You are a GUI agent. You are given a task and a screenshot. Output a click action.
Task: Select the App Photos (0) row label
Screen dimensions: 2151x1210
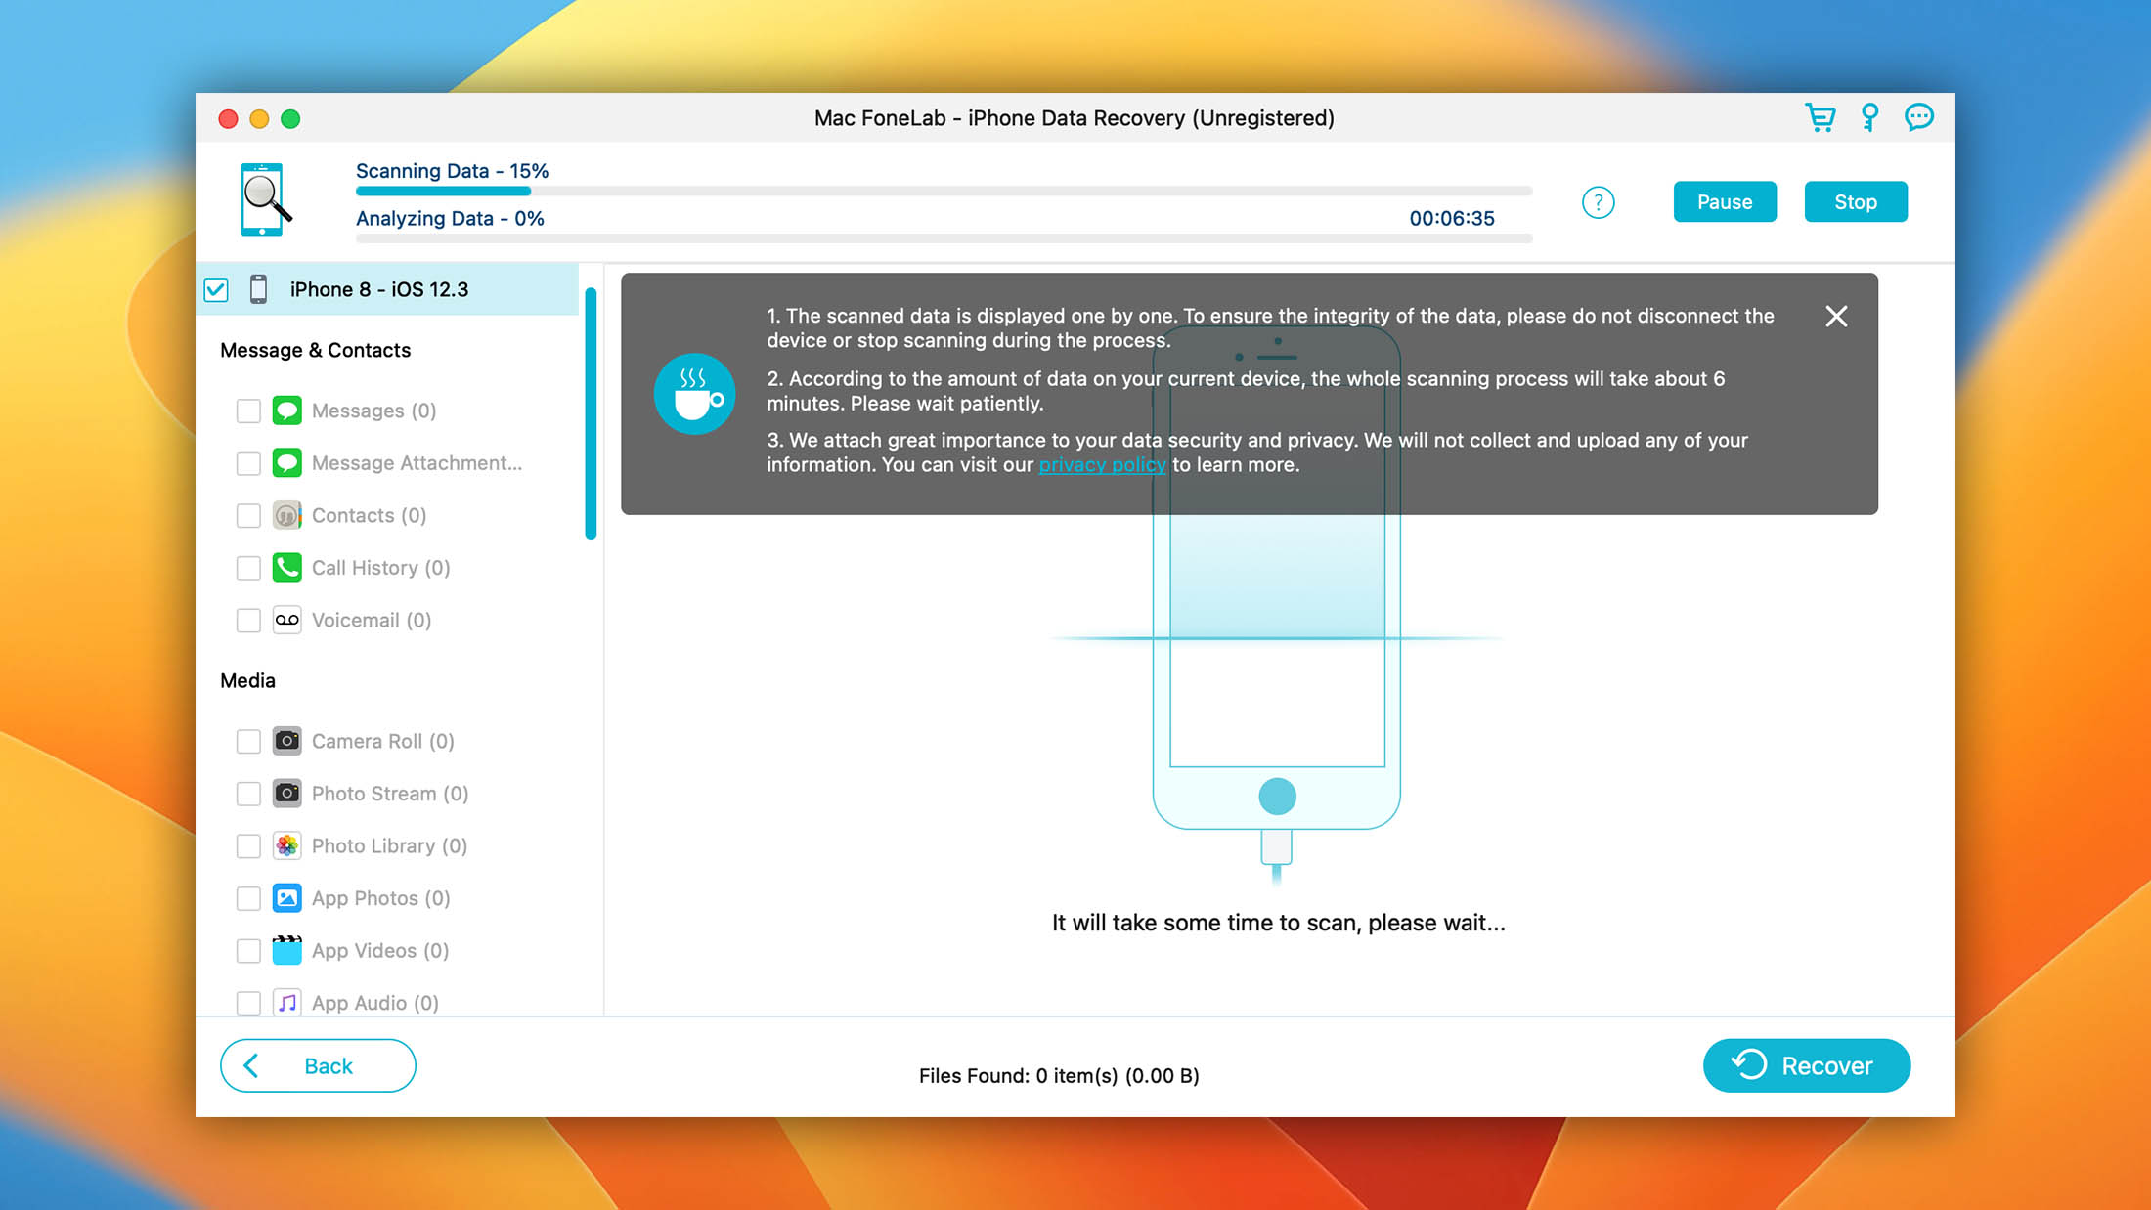tap(380, 898)
